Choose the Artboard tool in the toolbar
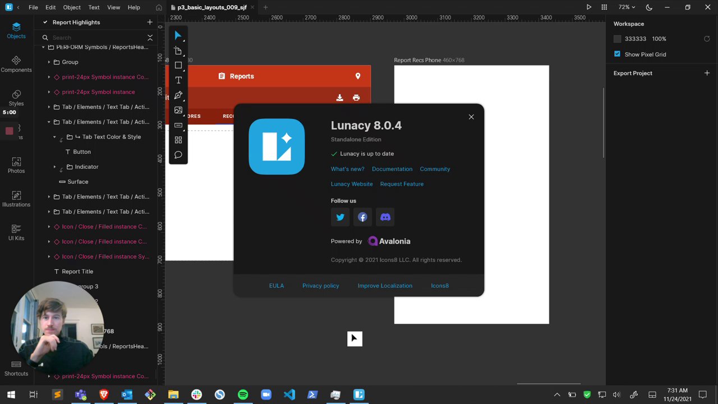 (178, 51)
